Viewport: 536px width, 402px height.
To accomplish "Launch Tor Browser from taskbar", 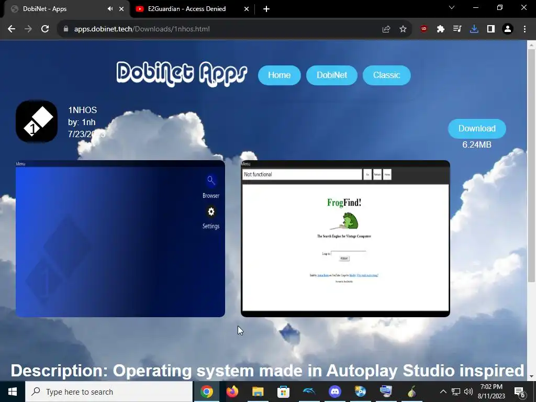I will tap(411, 392).
